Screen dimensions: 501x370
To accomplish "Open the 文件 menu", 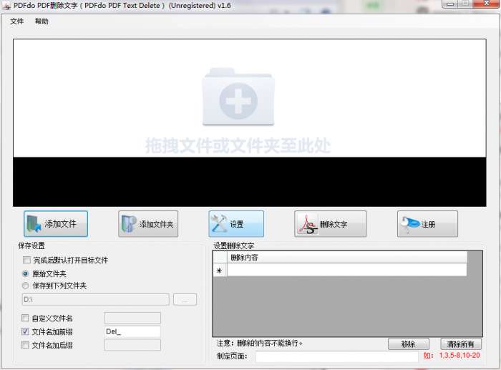I will pos(16,21).
